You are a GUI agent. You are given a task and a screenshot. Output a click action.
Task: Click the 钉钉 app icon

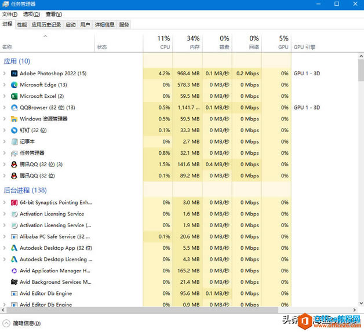click(14, 130)
